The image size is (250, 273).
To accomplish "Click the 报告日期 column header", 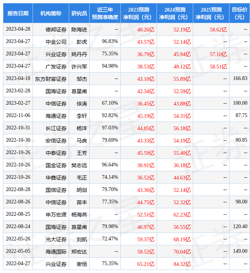I will tap(18, 13).
